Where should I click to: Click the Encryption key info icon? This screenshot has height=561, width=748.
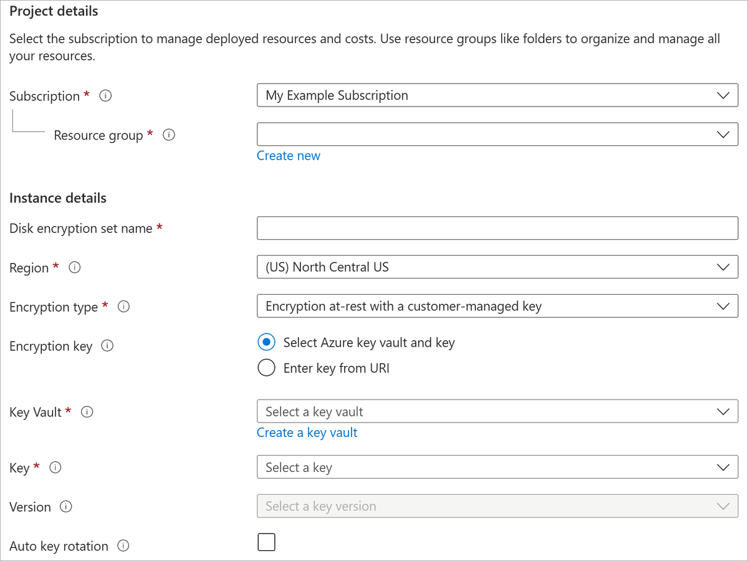[x=107, y=346]
